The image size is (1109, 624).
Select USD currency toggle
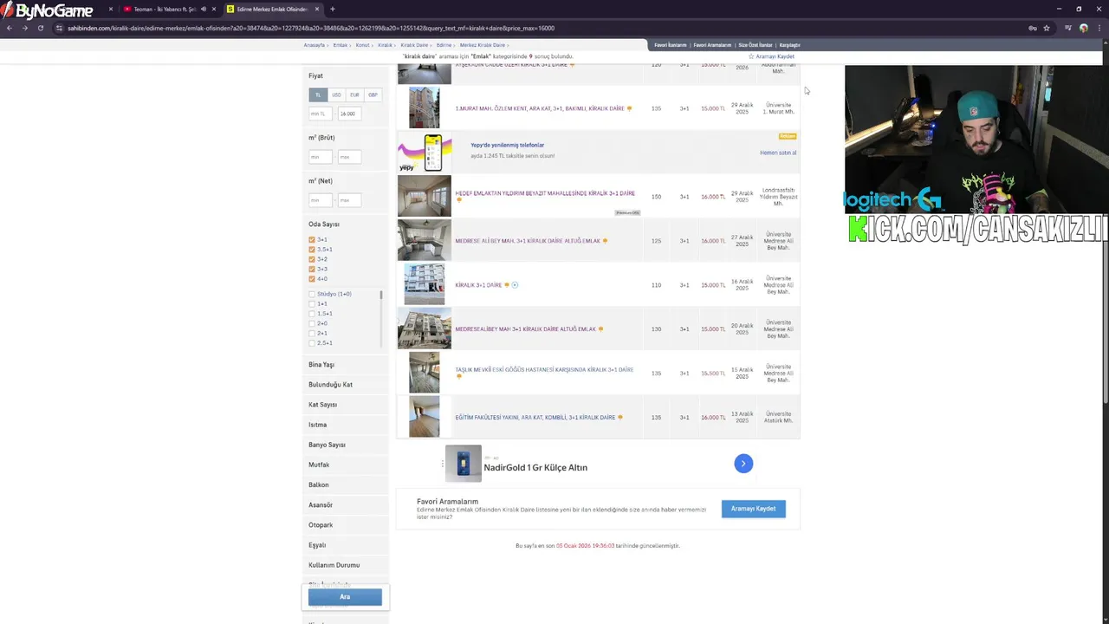[x=336, y=94]
